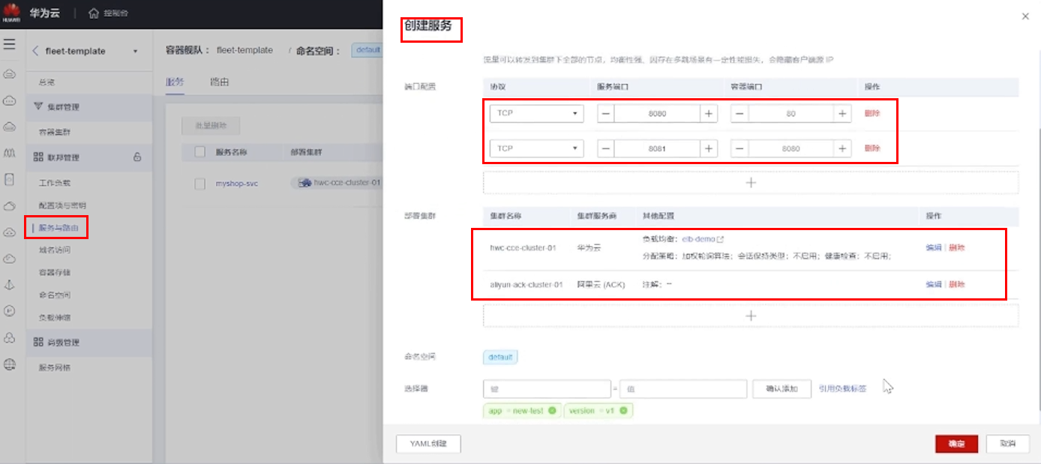Delete the hwc-cce-cluster-01 deployment row

[x=957, y=247]
